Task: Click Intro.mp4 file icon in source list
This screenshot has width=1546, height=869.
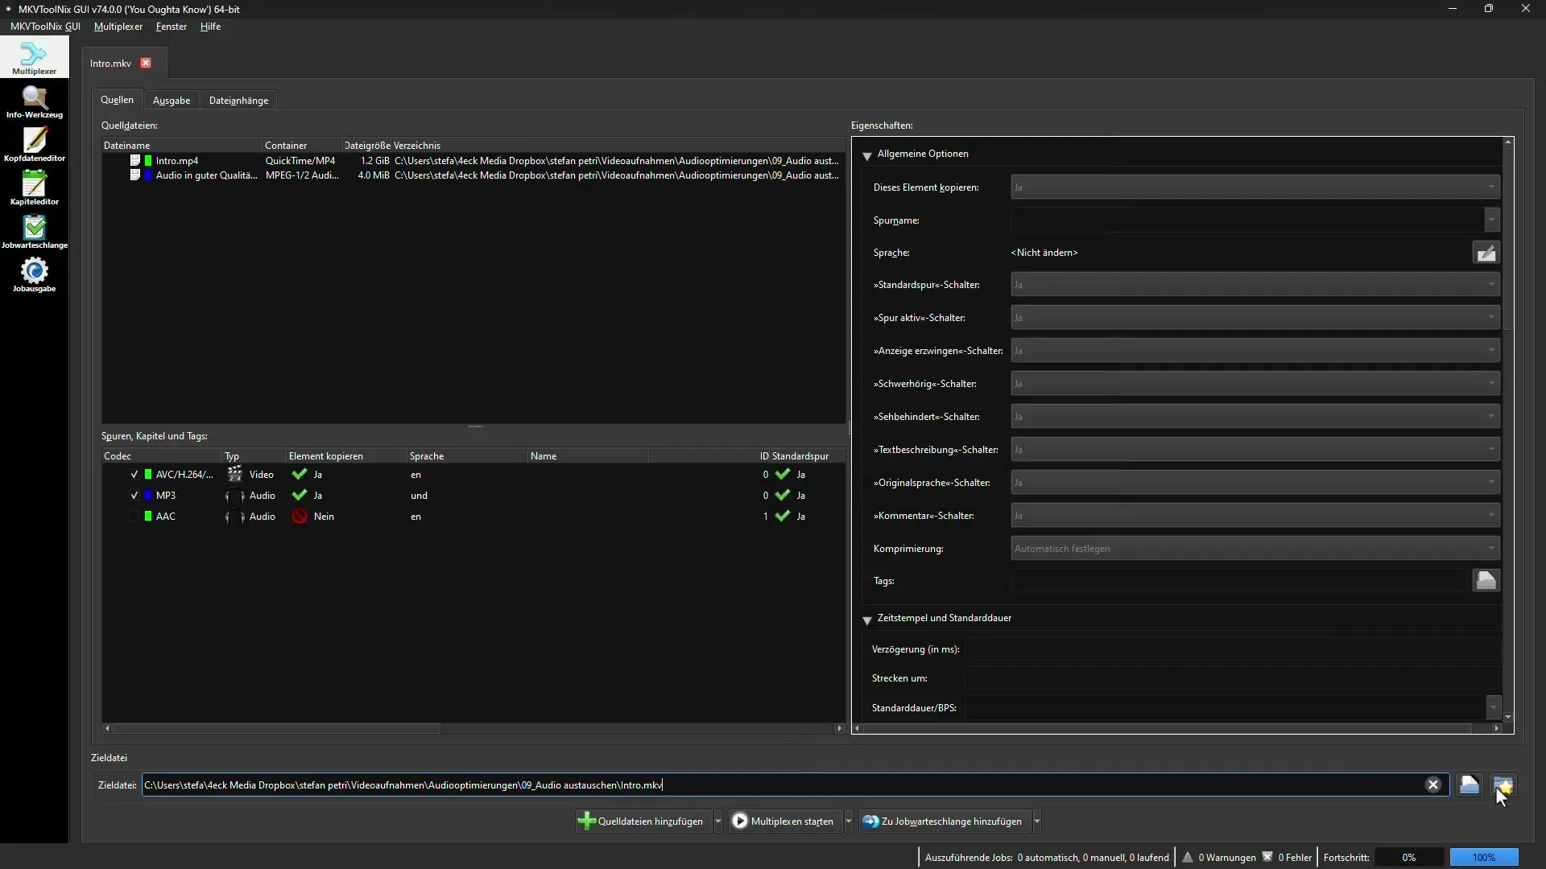Action: click(x=135, y=160)
